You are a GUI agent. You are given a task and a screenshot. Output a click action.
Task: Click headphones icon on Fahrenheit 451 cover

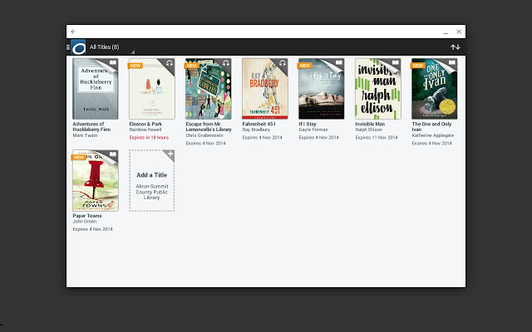[x=283, y=63]
